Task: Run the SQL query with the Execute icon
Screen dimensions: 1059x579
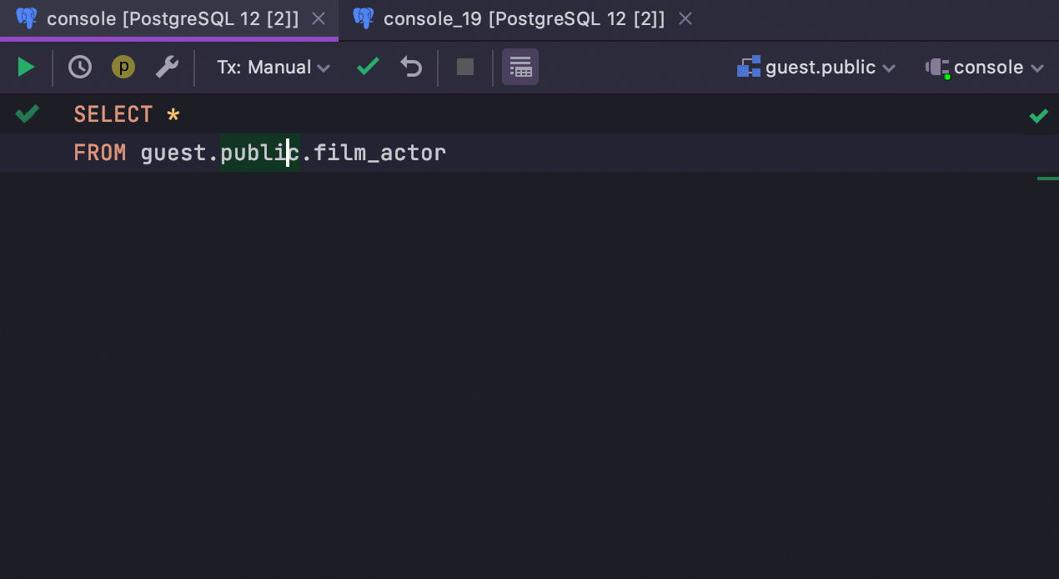Action: pyautogui.click(x=25, y=67)
